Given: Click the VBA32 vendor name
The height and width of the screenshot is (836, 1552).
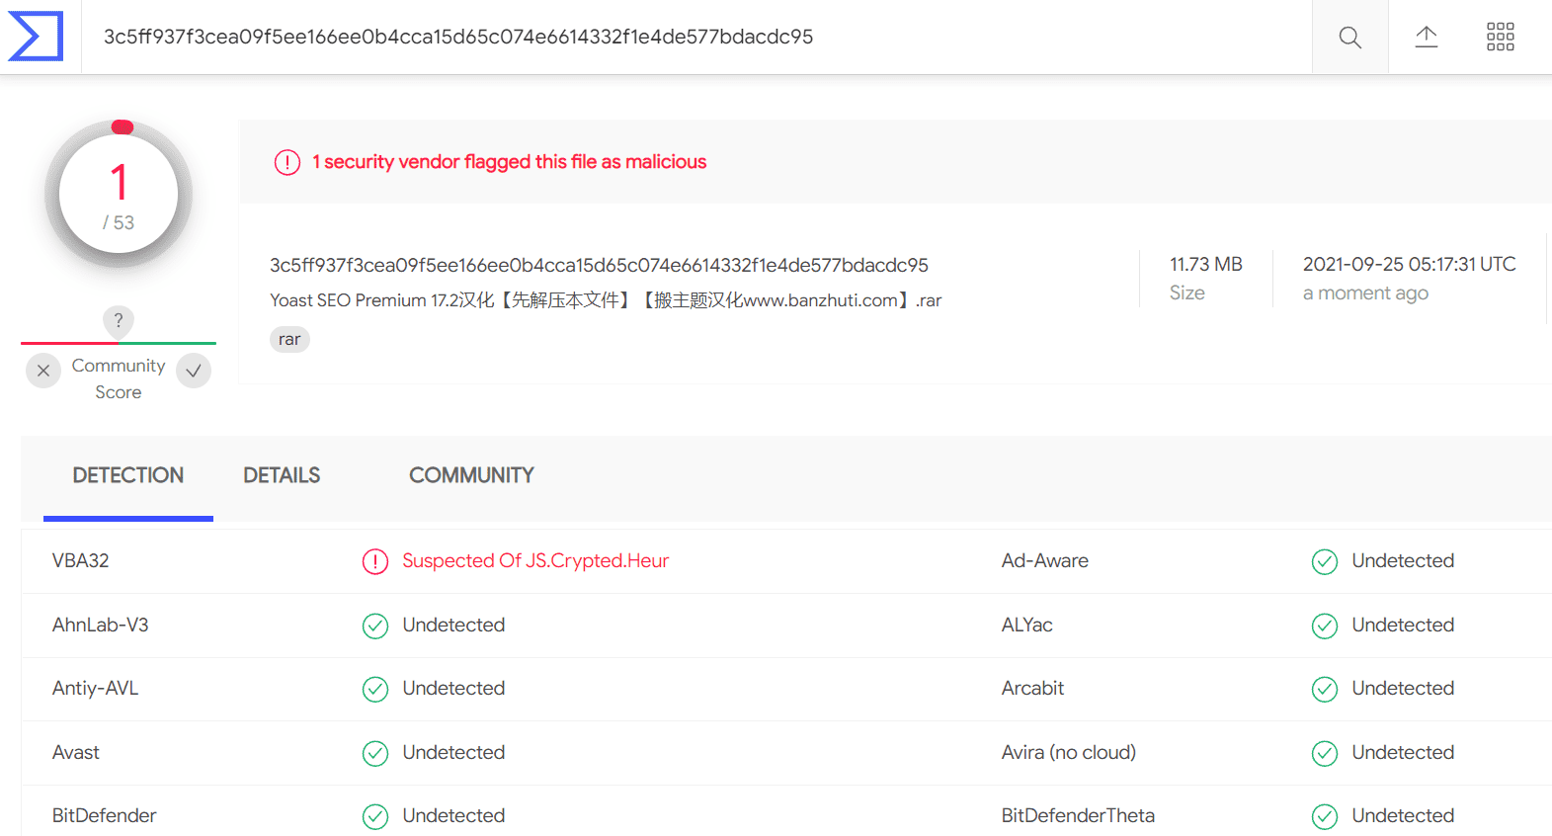Looking at the screenshot, I should click(x=80, y=560).
